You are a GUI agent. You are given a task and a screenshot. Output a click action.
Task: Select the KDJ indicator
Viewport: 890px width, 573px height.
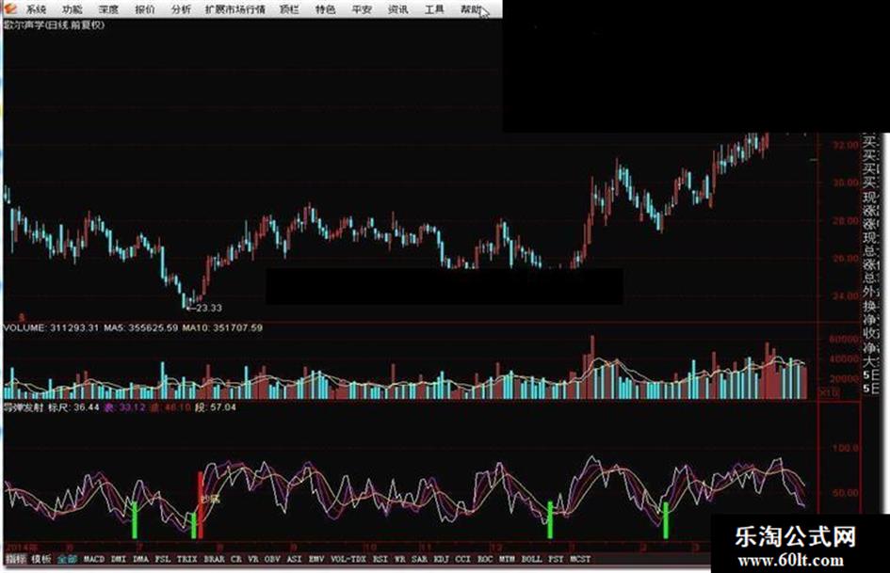(441, 559)
